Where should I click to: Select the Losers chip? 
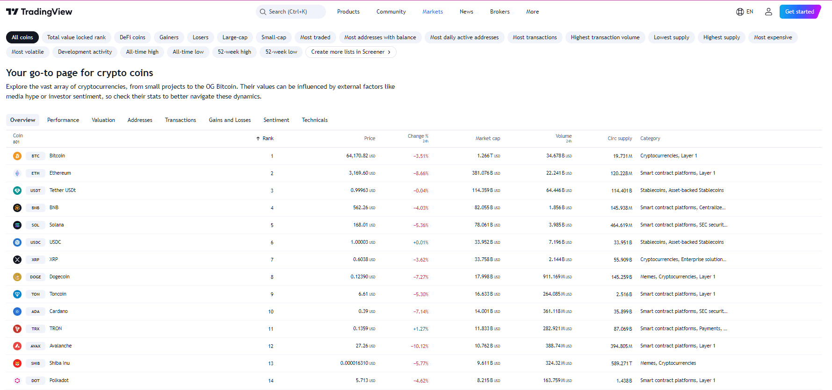(x=201, y=37)
